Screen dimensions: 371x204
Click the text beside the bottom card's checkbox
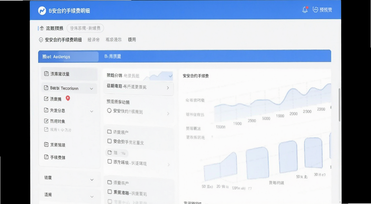pos(130,193)
